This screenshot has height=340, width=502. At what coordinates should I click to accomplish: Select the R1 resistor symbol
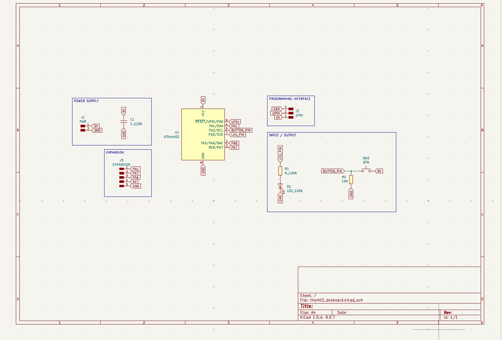[280, 171]
